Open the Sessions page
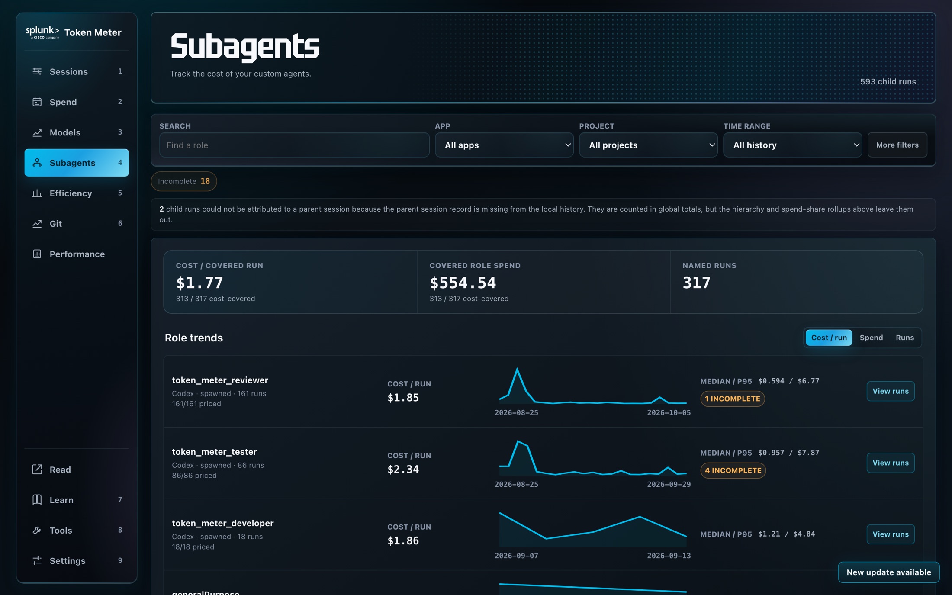This screenshot has width=952, height=595. tap(77, 71)
